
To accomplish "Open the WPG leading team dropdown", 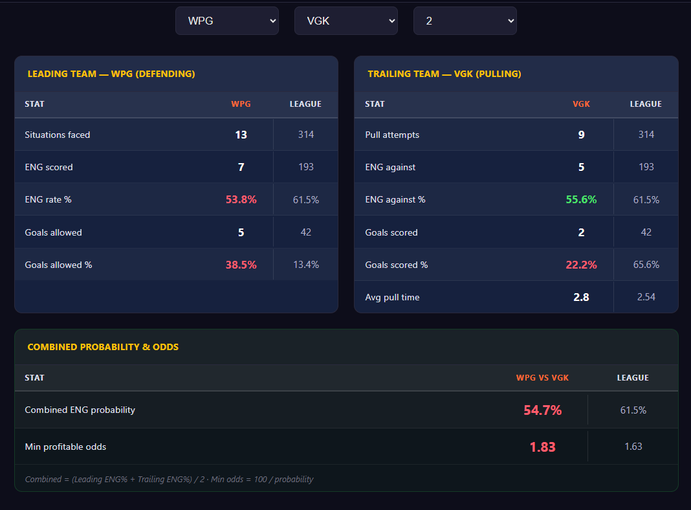I will 227,21.
